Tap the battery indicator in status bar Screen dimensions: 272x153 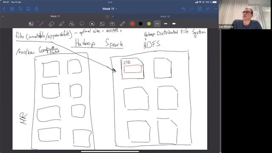(214, 2)
